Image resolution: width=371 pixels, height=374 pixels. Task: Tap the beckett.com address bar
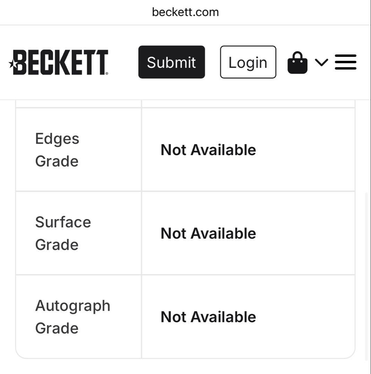click(x=185, y=12)
